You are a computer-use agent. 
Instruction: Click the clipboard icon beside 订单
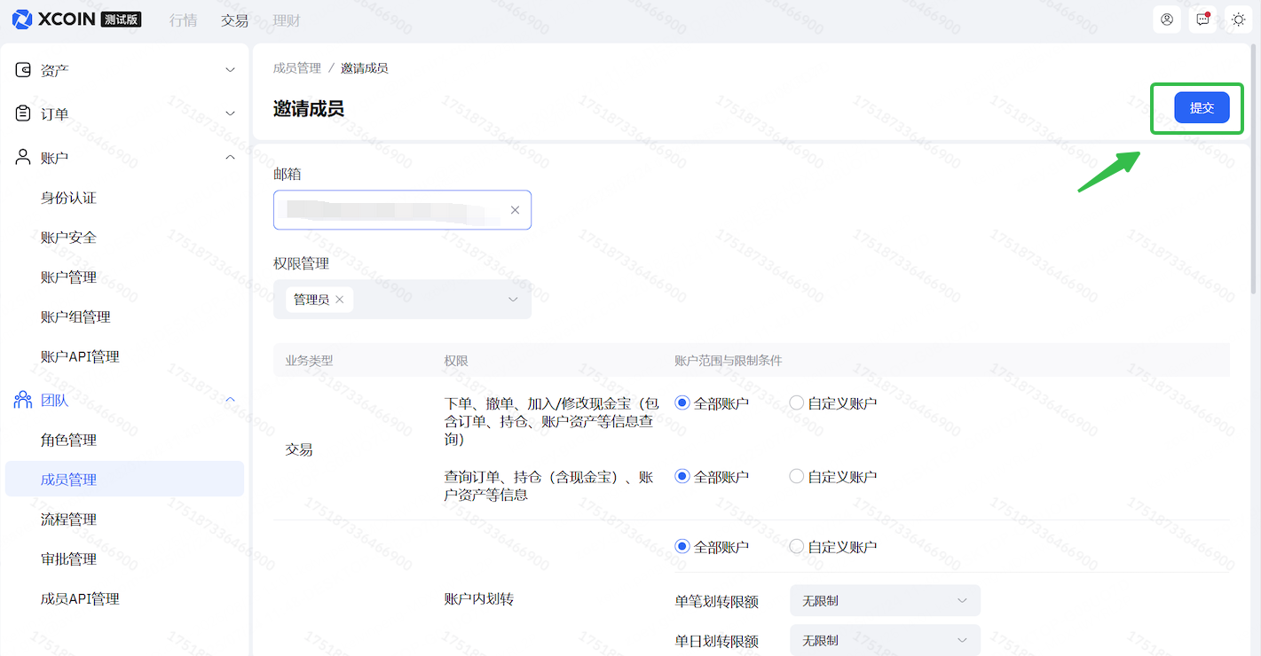(x=24, y=113)
